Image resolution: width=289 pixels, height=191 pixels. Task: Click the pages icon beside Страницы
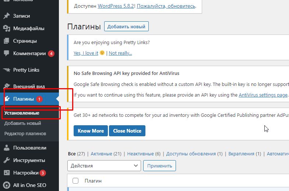[x=7, y=41]
